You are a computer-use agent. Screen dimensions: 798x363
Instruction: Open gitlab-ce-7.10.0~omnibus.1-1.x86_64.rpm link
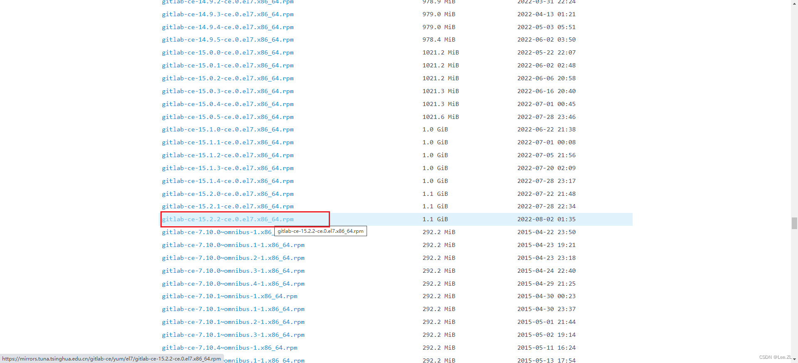pos(233,245)
